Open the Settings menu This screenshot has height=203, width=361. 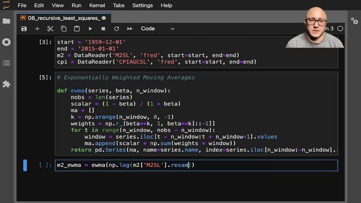point(142,5)
